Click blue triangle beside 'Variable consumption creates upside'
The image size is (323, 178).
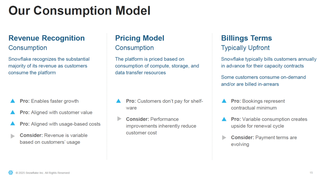click(224, 119)
